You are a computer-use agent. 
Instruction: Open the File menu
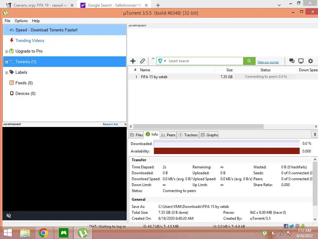click(x=7, y=21)
